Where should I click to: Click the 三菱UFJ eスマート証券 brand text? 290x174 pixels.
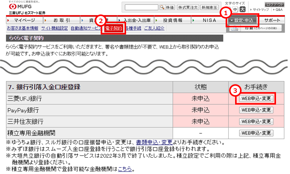coord(27,13)
